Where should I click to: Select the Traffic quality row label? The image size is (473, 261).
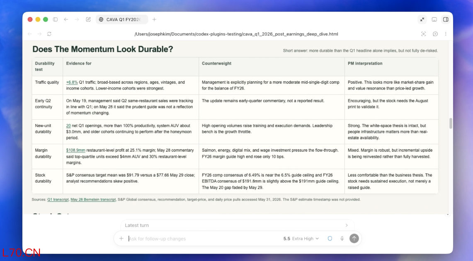point(47,82)
